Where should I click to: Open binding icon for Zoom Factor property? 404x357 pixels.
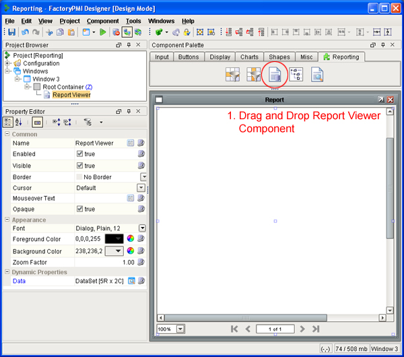[x=141, y=262]
